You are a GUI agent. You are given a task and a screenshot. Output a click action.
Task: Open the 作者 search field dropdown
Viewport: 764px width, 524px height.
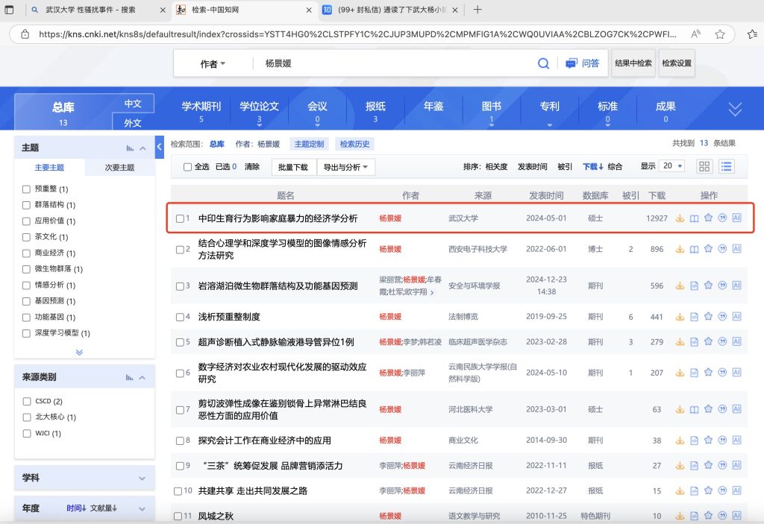(x=213, y=64)
